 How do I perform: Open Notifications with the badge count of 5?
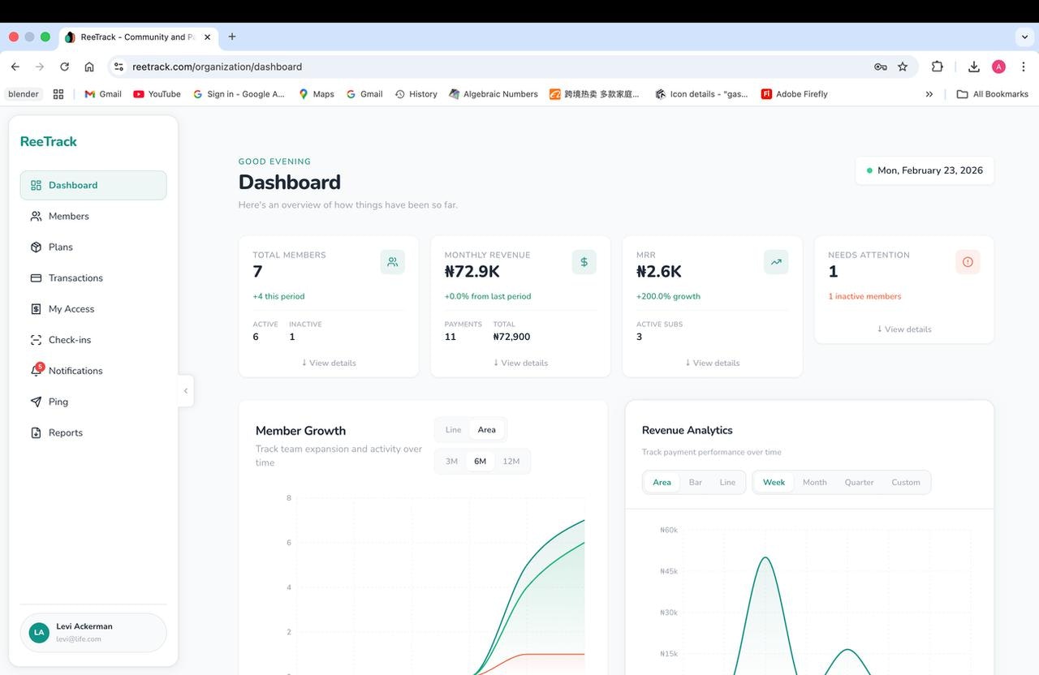[75, 370]
